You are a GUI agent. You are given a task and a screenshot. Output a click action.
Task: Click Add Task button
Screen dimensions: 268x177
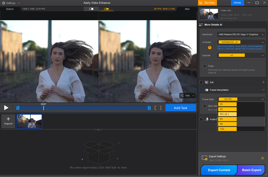(180, 108)
